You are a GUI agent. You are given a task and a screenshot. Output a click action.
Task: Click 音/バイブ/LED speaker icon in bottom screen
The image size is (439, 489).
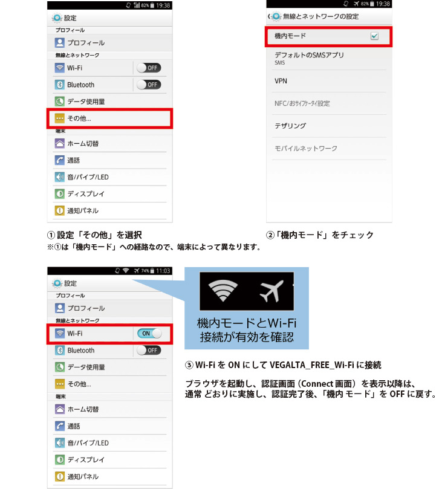tap(60, 443)
